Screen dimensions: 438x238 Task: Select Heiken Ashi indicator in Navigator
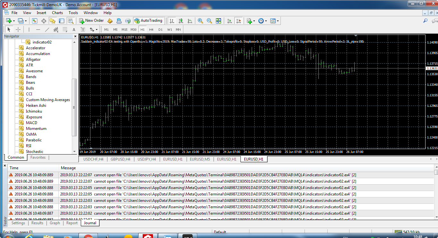tap(36, 106)
